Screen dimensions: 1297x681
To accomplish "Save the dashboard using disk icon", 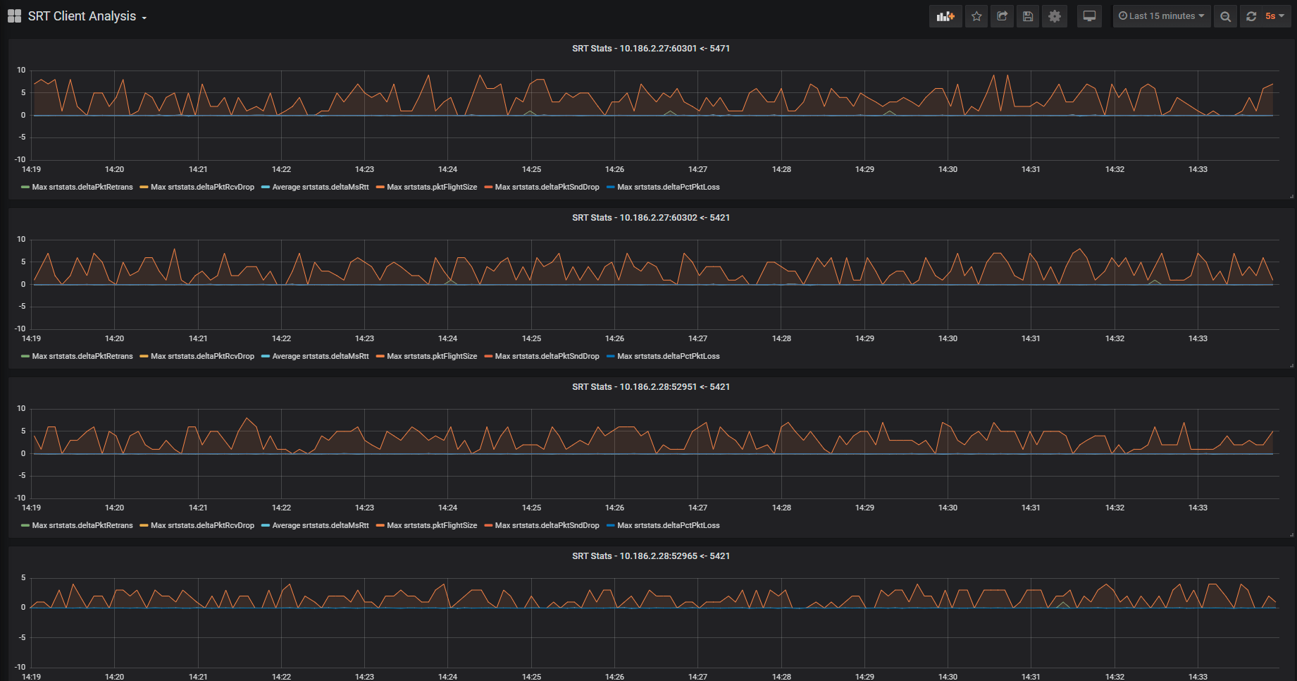I will click(1028, 16).
